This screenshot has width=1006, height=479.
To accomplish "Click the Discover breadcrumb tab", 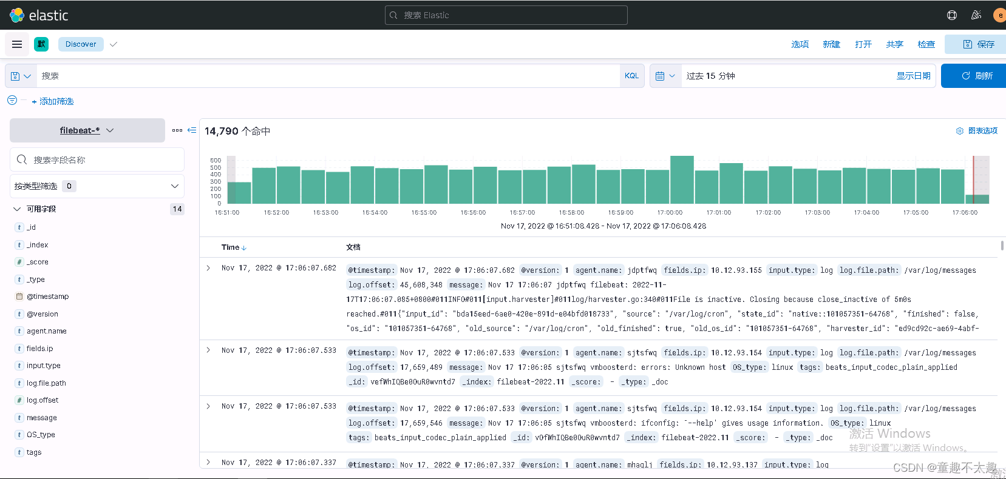I will (81, 44).
